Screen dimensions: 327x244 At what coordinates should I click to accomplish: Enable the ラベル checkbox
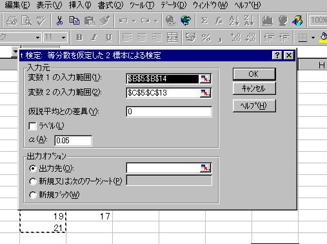point(32,126)
